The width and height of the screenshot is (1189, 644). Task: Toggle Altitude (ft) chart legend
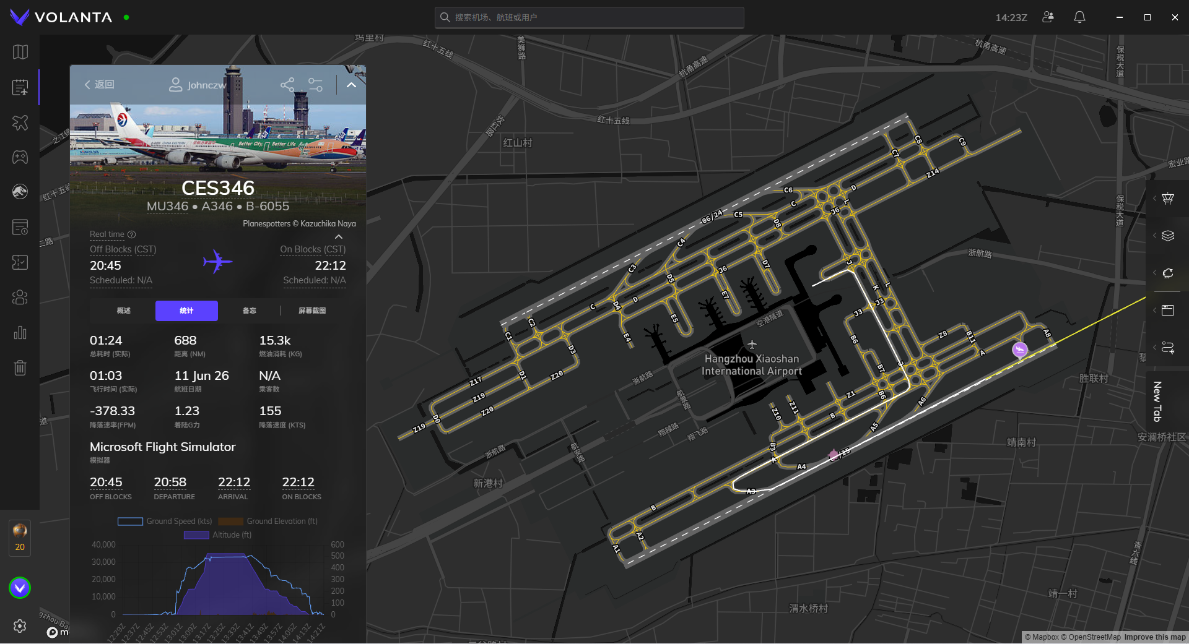217,535
